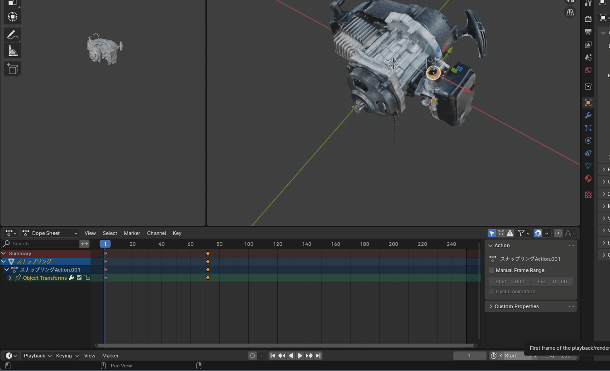Open Modifier Properties with the wrench icon
The height and width of the screenshot is (371, 610).
[x=588, y=115]
